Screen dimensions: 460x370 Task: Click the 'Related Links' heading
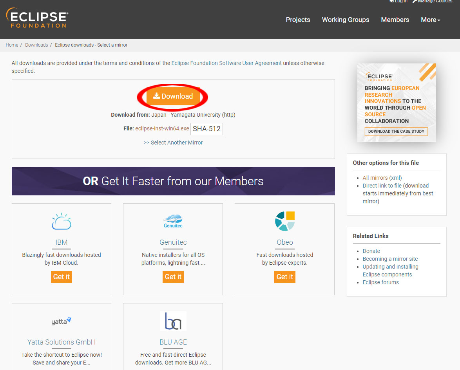tap(371, 236)
